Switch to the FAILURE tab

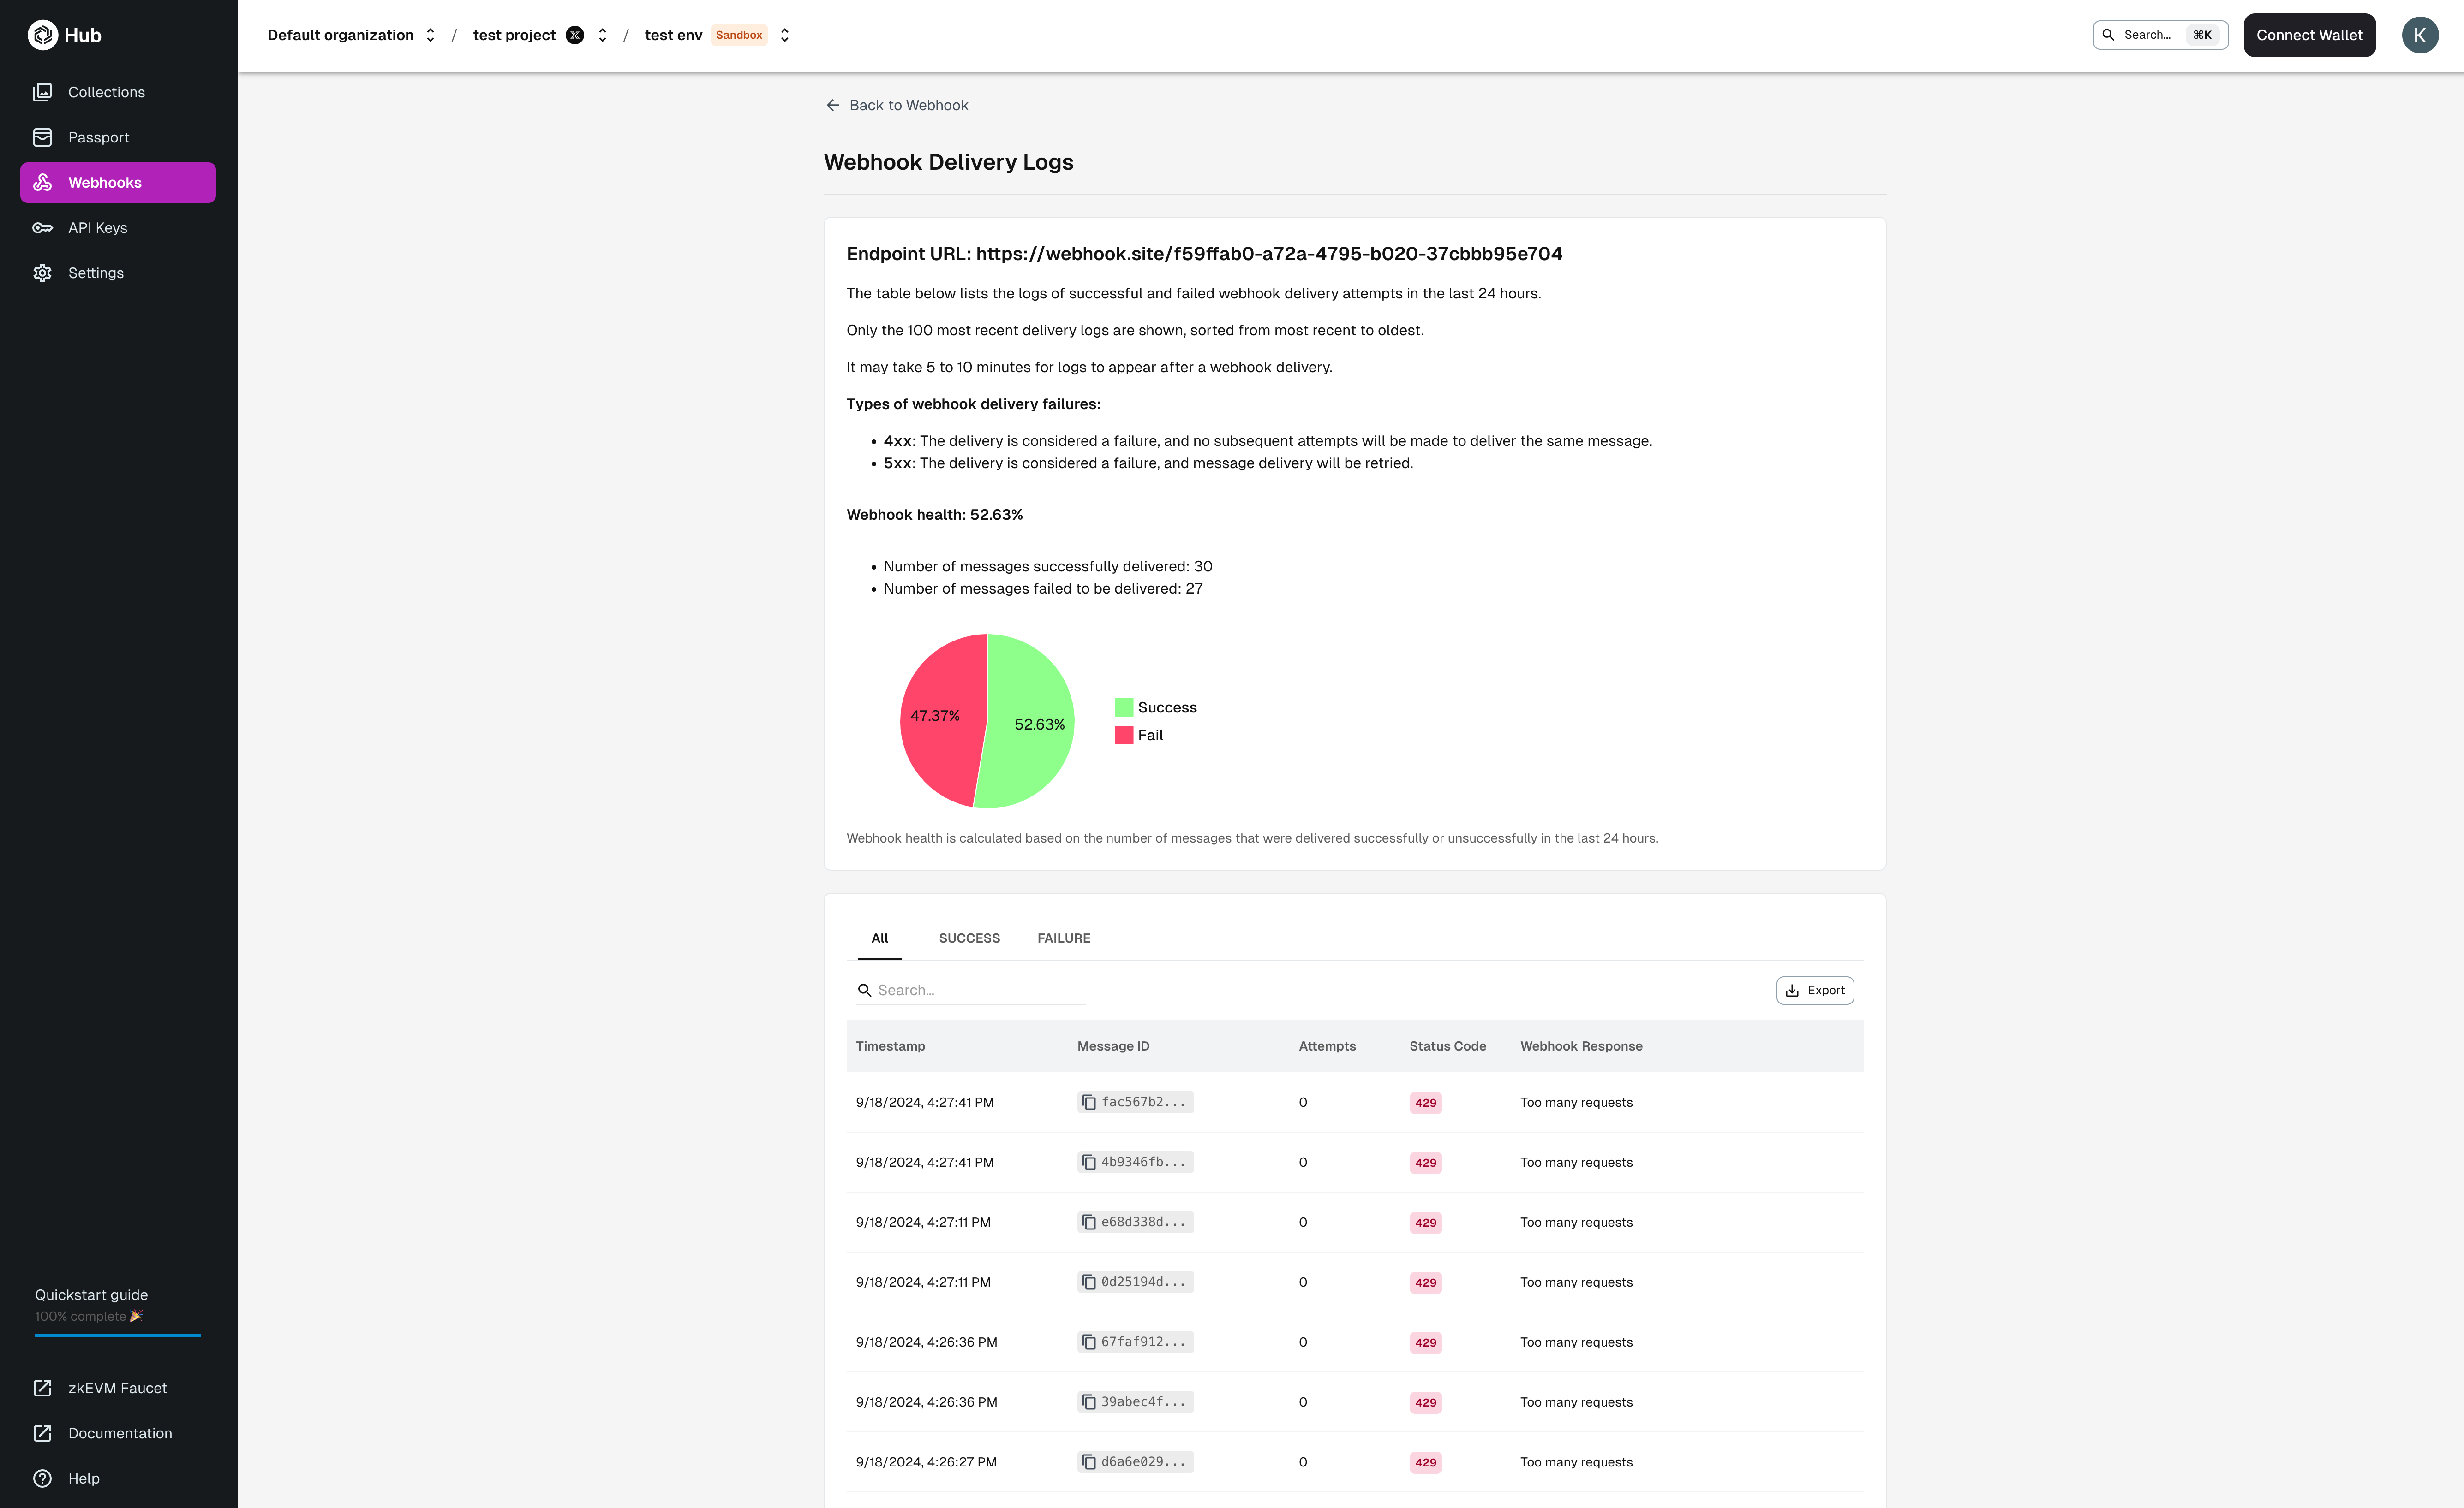[1063, 938]
